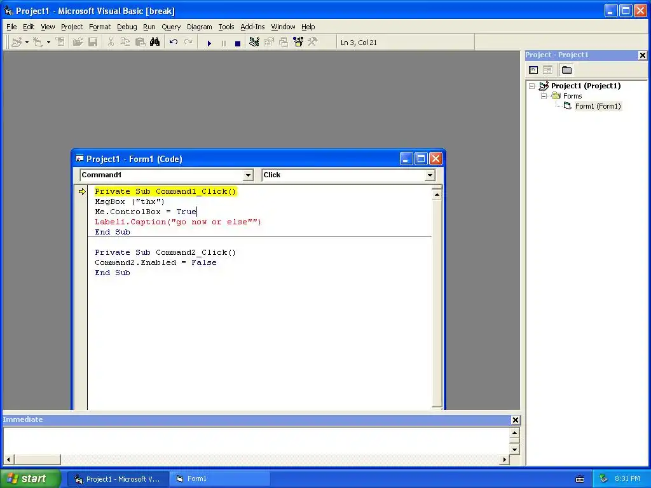The image size is (651, 488).
Task: Click the red Label1.Caption error line
Action: click(x=178, y=222)
